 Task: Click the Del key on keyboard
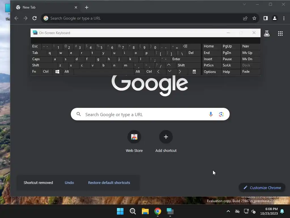[194, 53]
